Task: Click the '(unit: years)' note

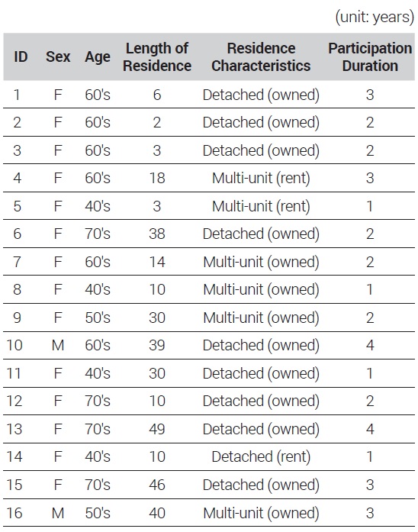Action: click(375, 17)
